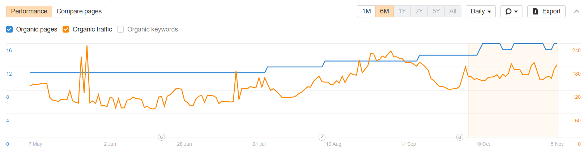Select the Performance tab
The height and width of the screenshot is (161, 588).
(29, 11)
